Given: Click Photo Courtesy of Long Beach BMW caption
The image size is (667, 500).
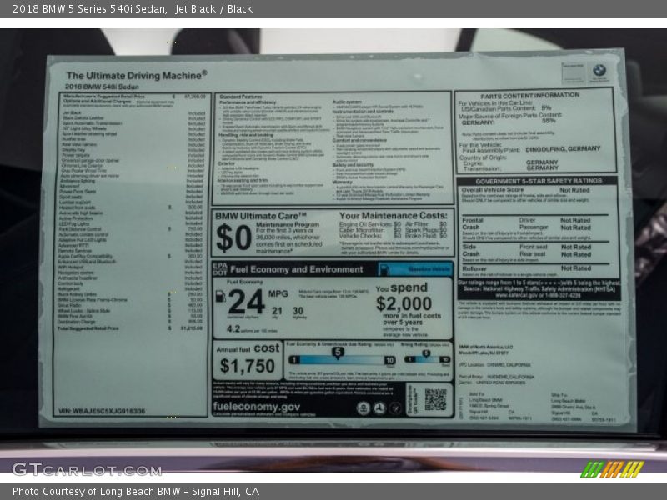Looking at the screenshot, I should 136,492.
